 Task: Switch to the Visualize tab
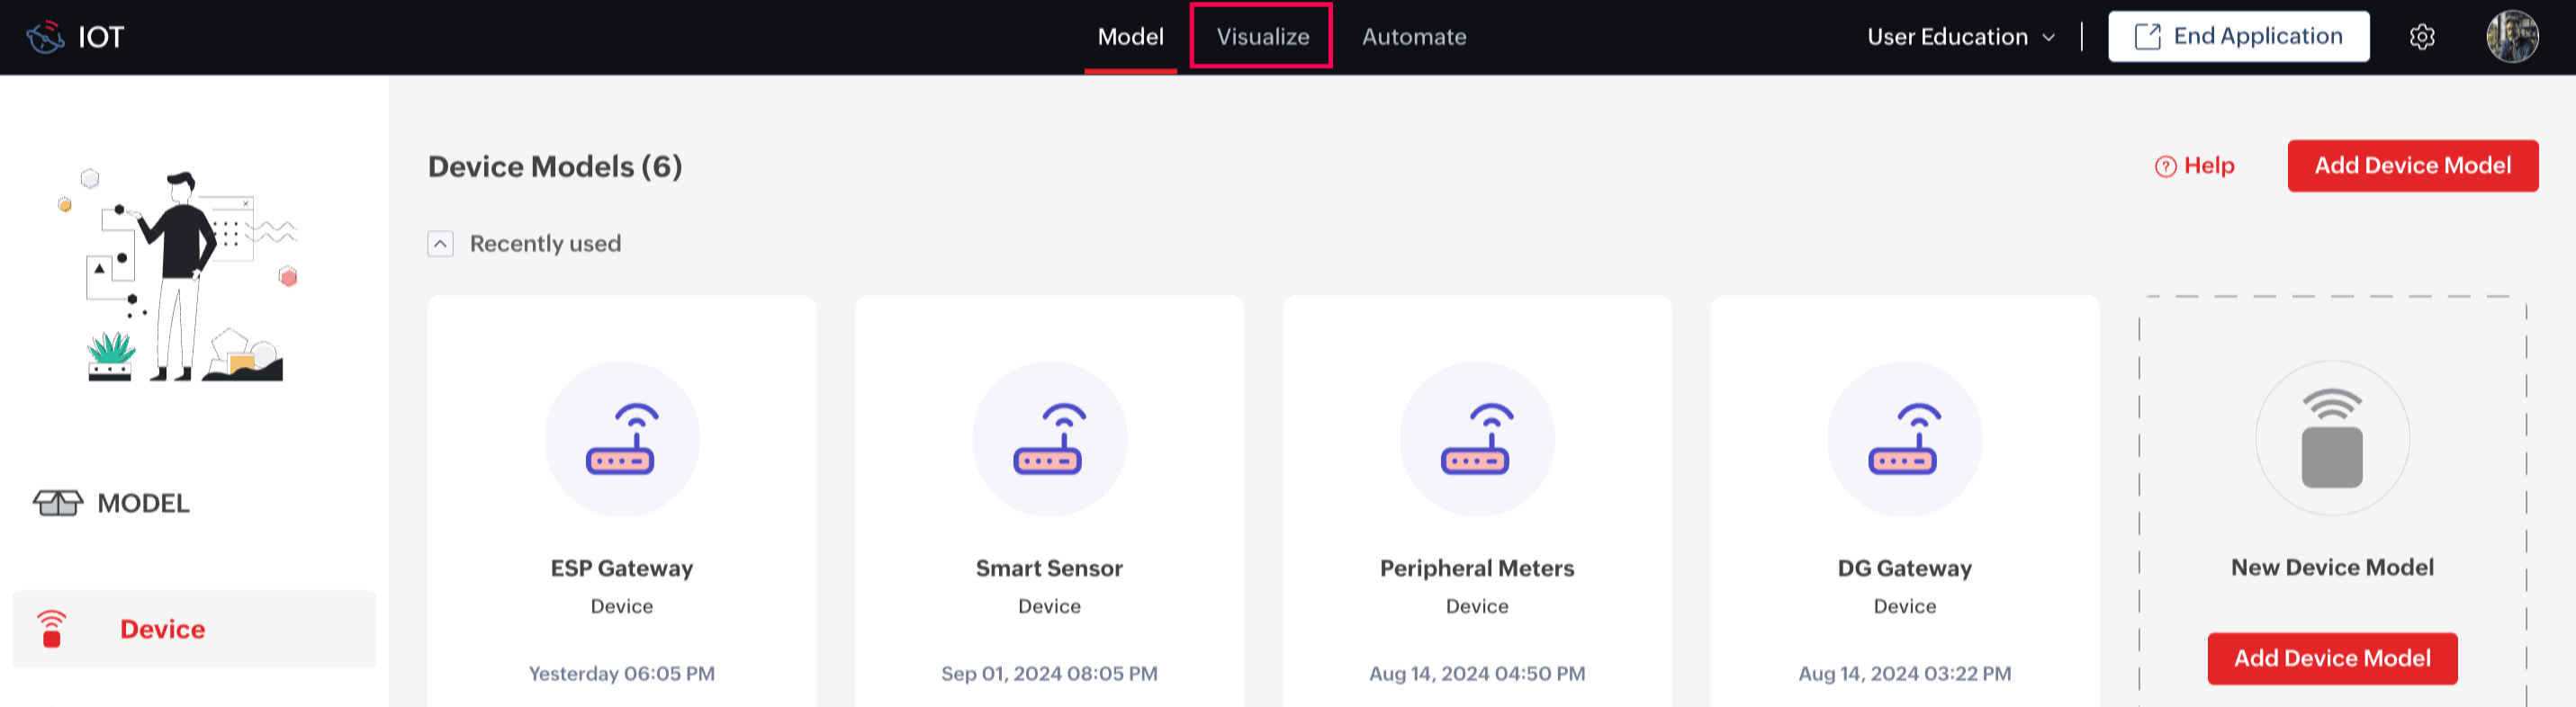pos(1262,37)
